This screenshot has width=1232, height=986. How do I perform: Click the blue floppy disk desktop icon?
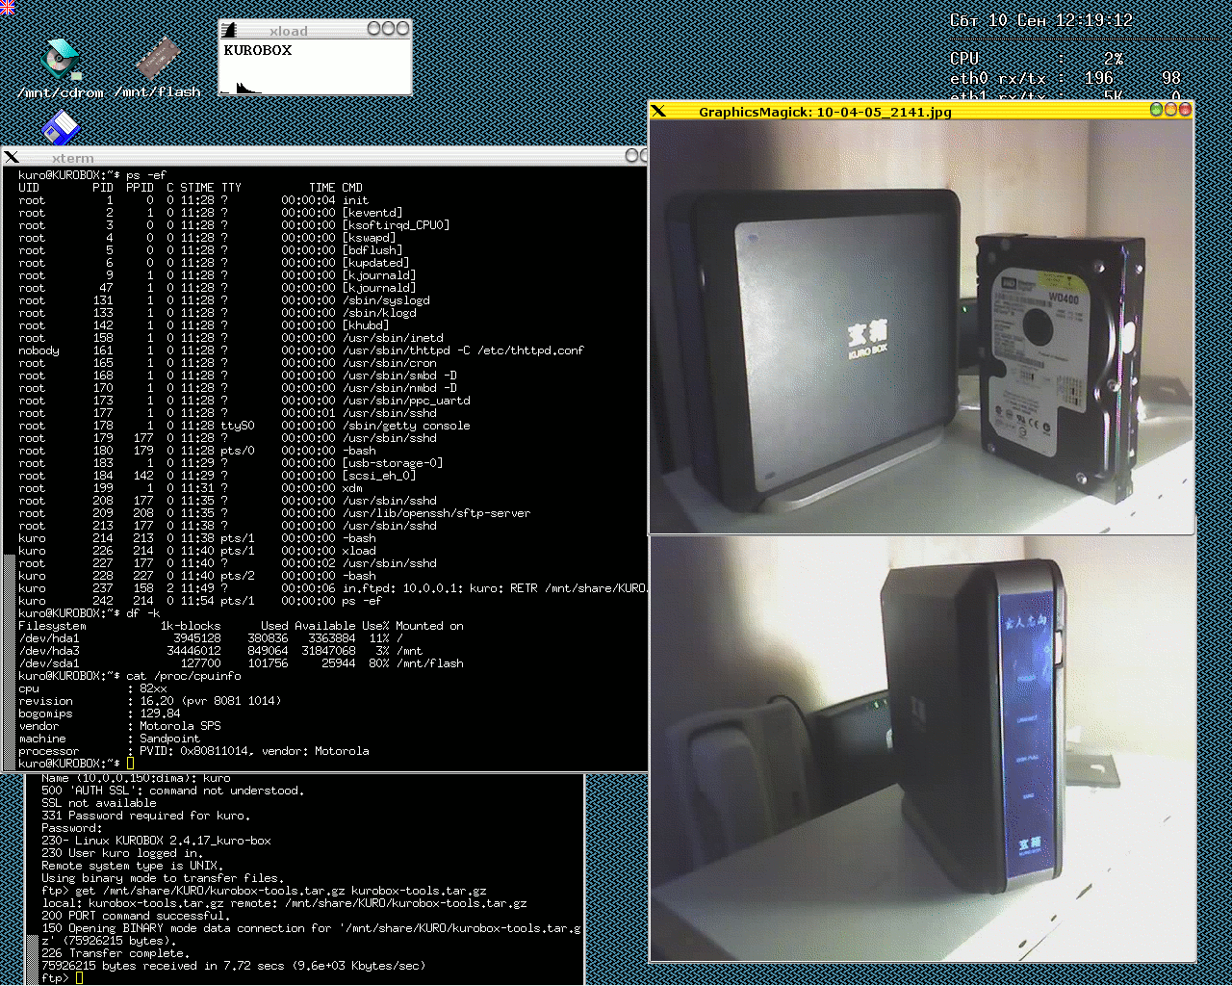(61, 128)
